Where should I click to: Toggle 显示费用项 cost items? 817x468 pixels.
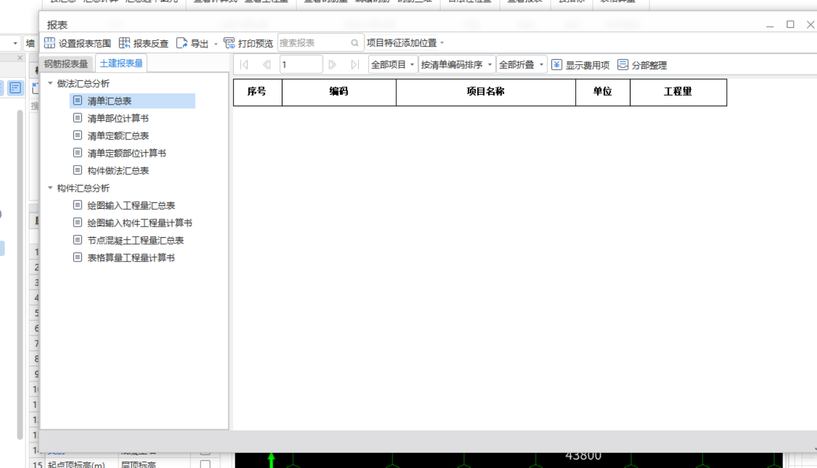tap(580, 65)
